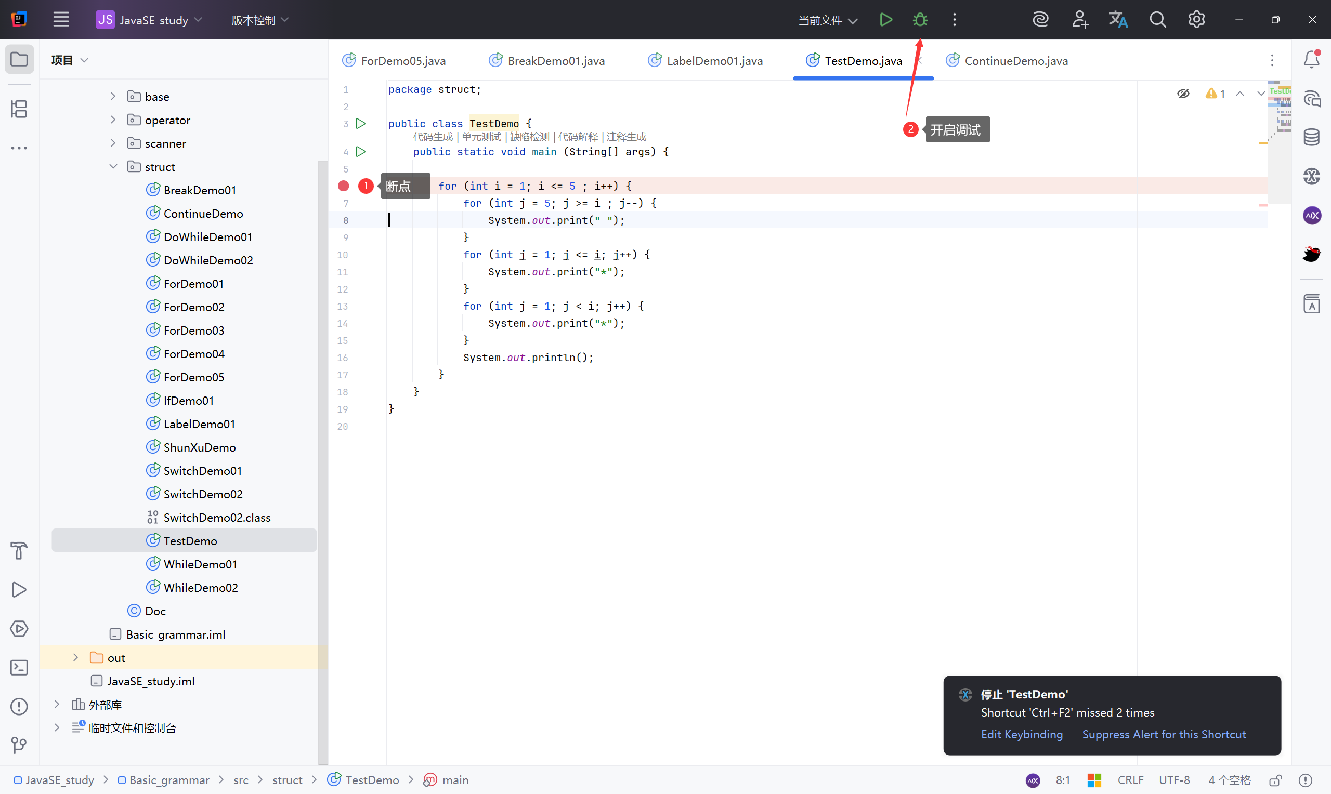The height and width of the screenshot is (794, 1331).
Task: Switch to the BreakDemo01.java tab
Action: [555, 61]
